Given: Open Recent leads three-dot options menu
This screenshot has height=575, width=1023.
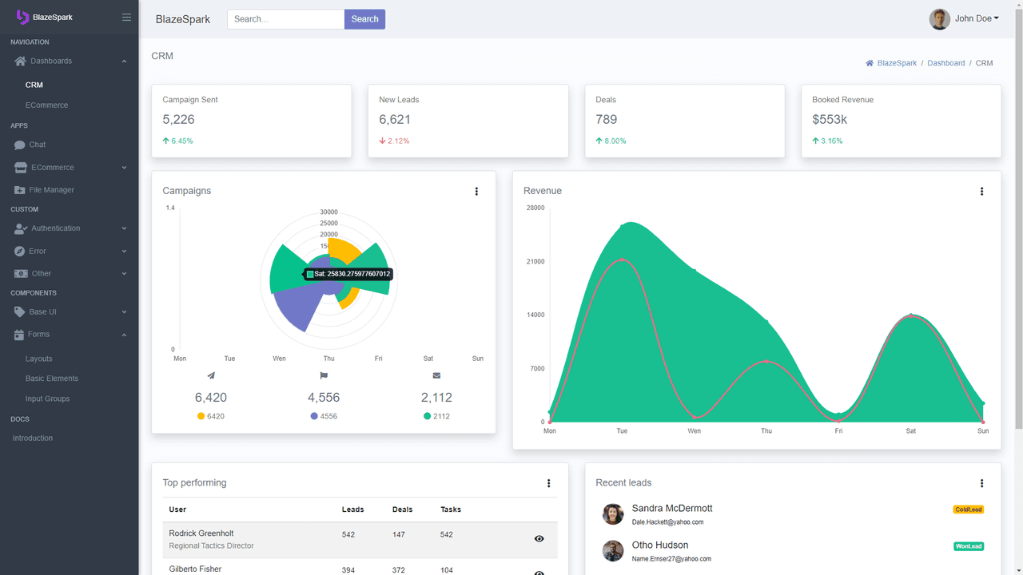Looking at the screenshot, I should pos(981,483).
